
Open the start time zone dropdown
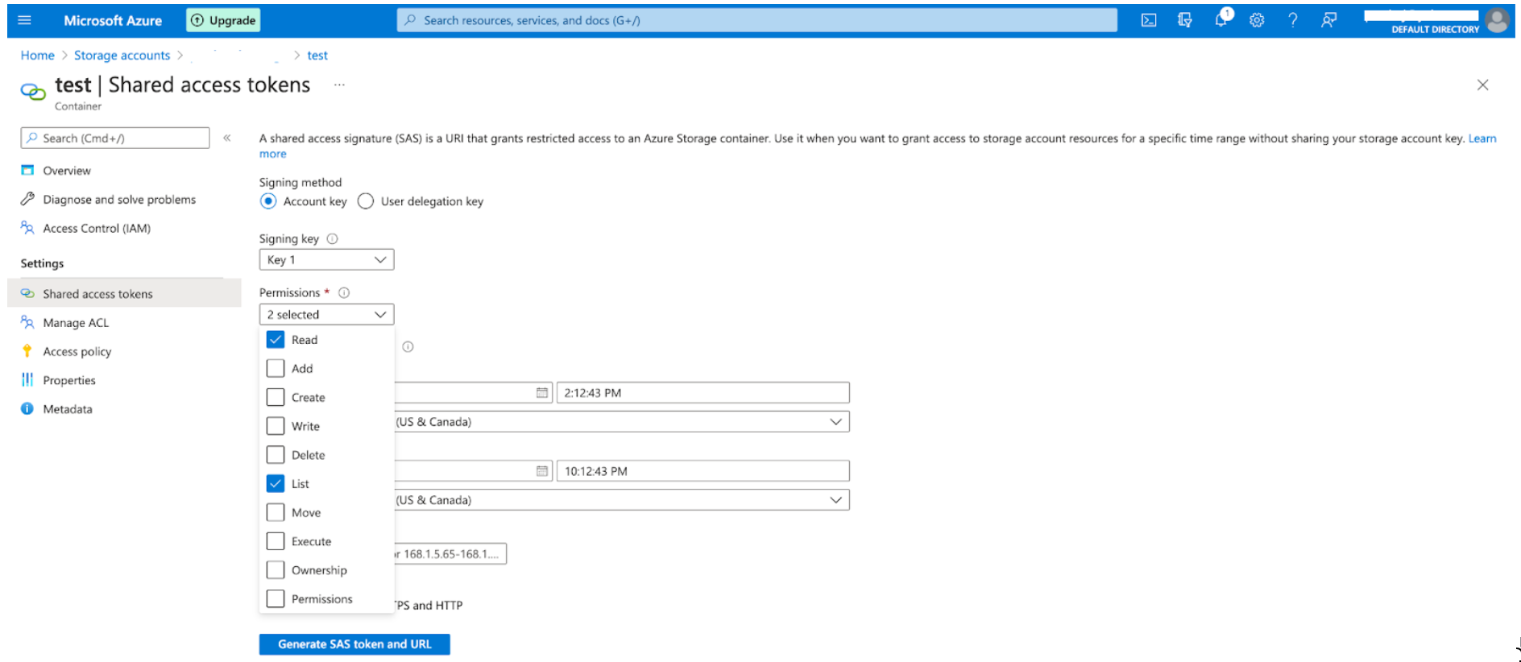pos(620,422)
